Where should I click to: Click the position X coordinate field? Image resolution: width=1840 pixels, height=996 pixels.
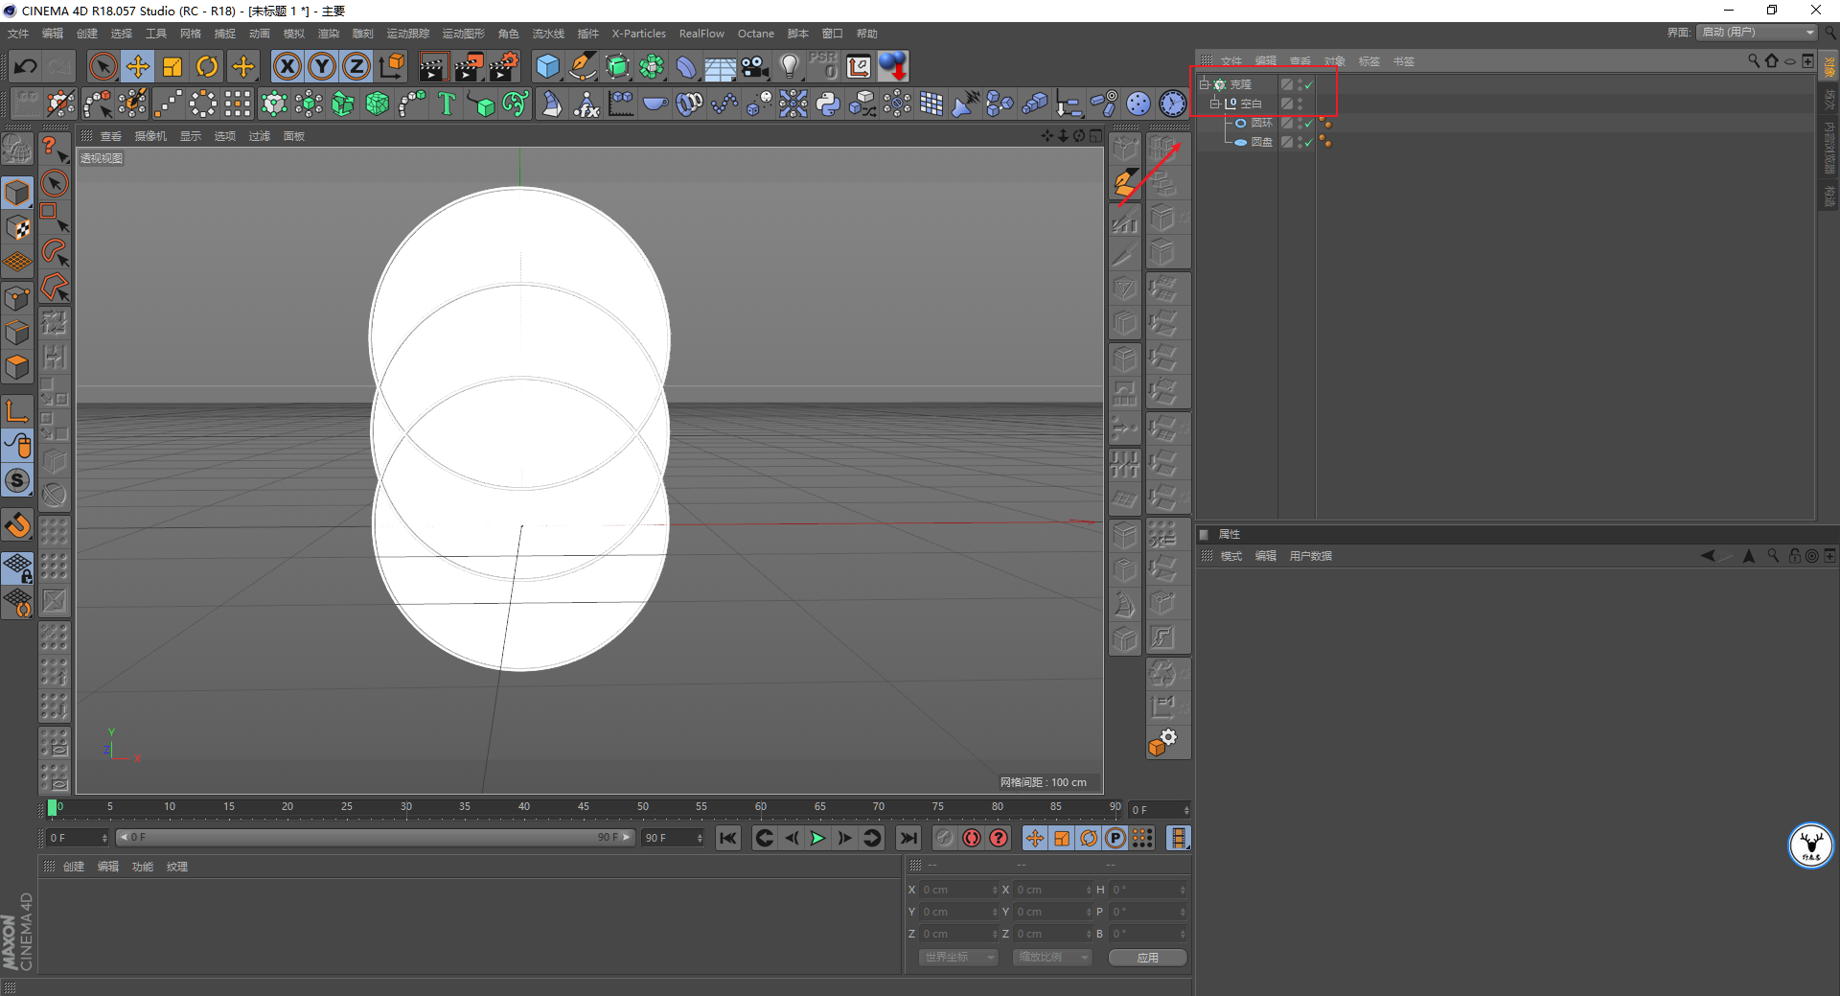(958, 890)
